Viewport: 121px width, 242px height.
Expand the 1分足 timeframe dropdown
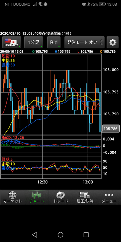point(34,42)
